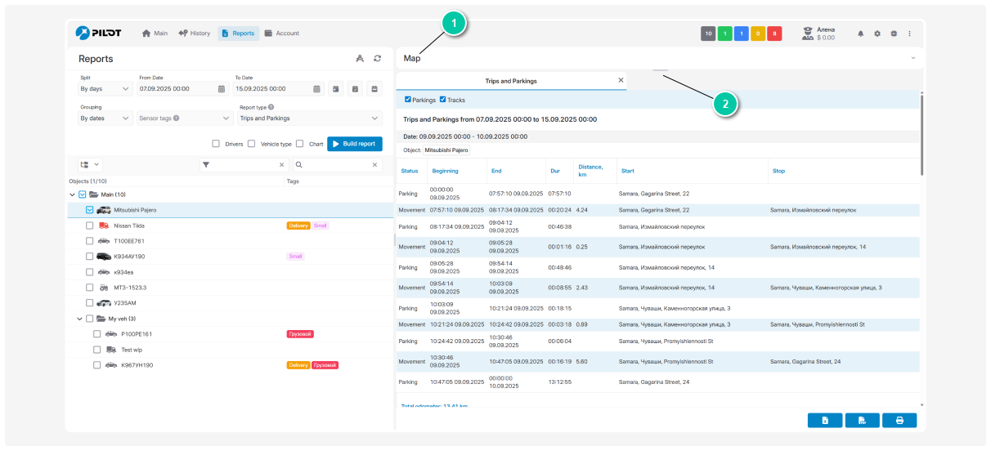Collapse the My veh group
The height and width of the screenshot is (451, 991).
(79, 319)
